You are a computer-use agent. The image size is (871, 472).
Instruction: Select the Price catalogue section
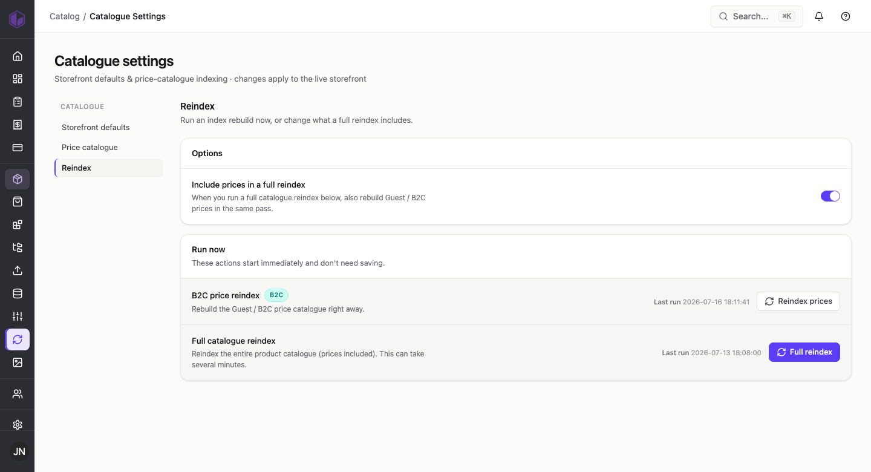pos(109,147)
